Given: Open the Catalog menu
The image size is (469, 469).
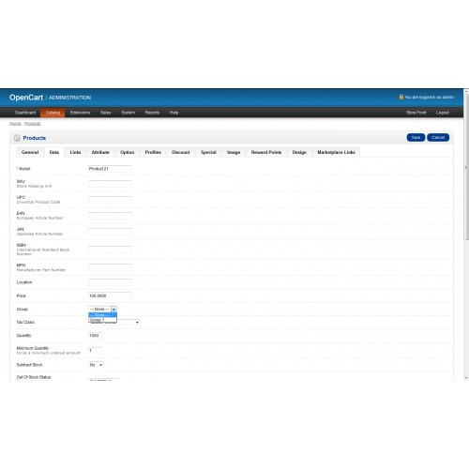Looking at the screenshot, I should point(53,113).
